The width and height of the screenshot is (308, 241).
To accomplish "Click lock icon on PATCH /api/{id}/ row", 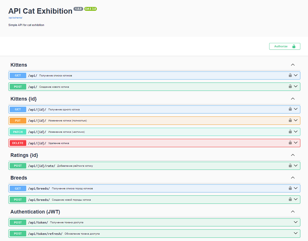I will [x=290, y=132].
